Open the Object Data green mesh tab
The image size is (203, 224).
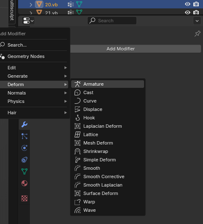coord(24,171)
